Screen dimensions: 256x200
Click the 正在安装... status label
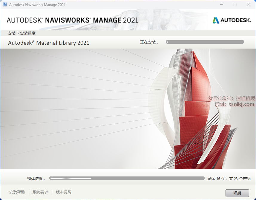[x=149, y=42]
